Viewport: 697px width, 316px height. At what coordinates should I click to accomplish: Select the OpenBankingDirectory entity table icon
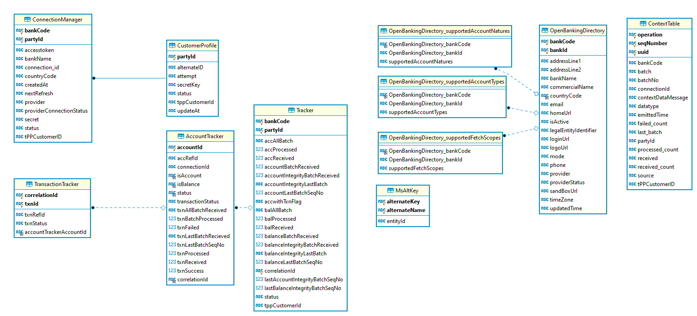tap(544, 31)
